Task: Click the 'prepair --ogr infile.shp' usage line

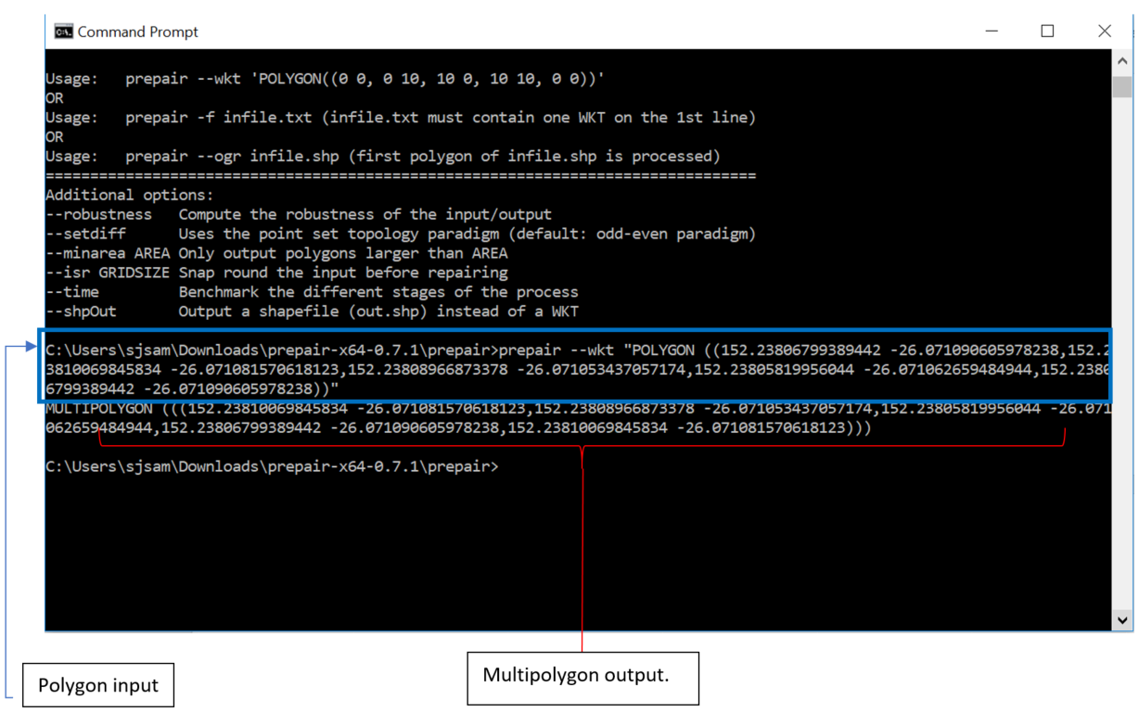Action: click(x=382, y=156)
